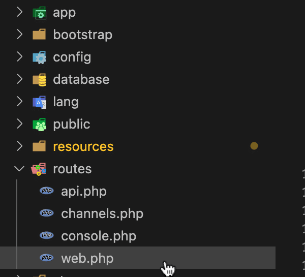Click the public folder icon

39,125
